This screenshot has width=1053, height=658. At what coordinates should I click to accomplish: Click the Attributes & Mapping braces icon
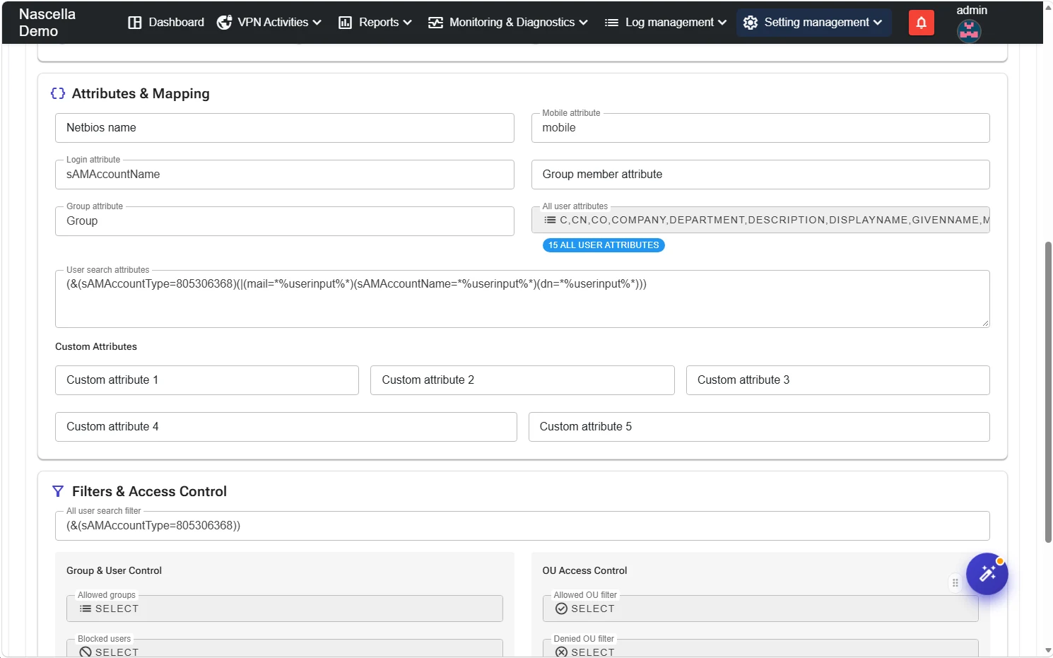(x=58, y=93)
